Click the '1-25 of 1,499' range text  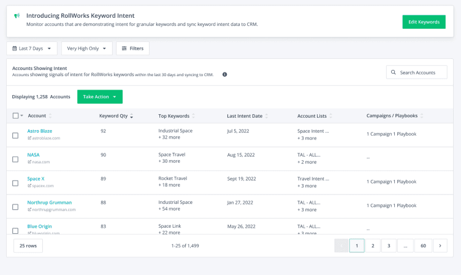pos(185,246)
